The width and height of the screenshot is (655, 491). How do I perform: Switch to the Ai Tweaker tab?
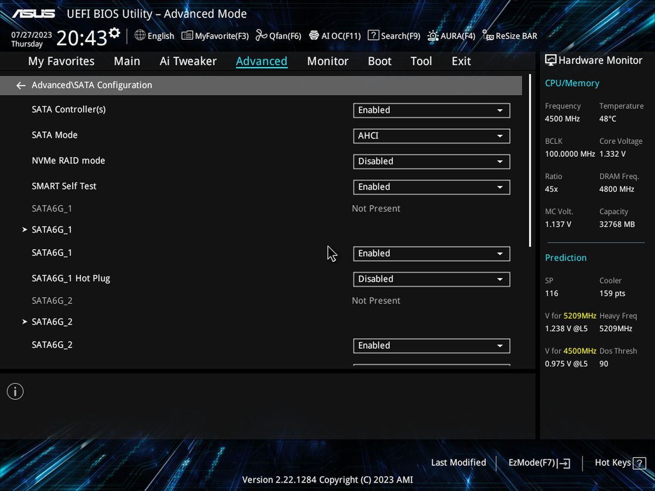coord(188,61)
